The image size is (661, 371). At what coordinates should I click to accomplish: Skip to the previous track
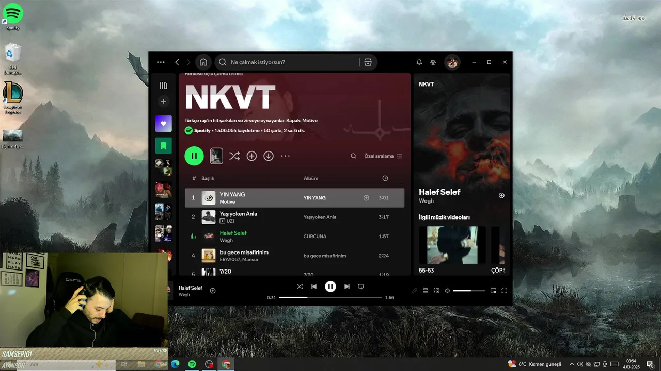pyautogui.click(x=314, y=286)
